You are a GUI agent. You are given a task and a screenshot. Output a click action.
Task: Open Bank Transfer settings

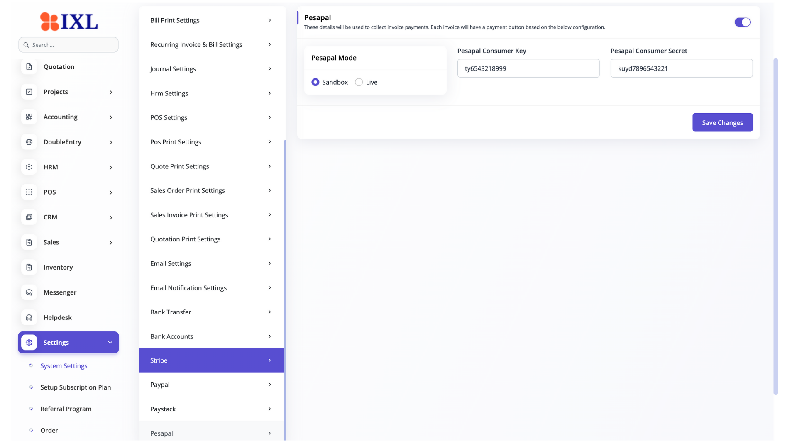[211, 312]
